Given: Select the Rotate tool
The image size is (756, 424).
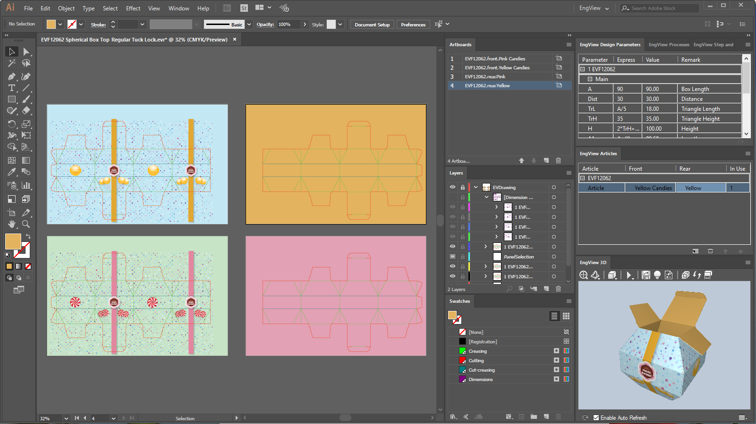Looking at the screenshot, I should click(12, 124).
